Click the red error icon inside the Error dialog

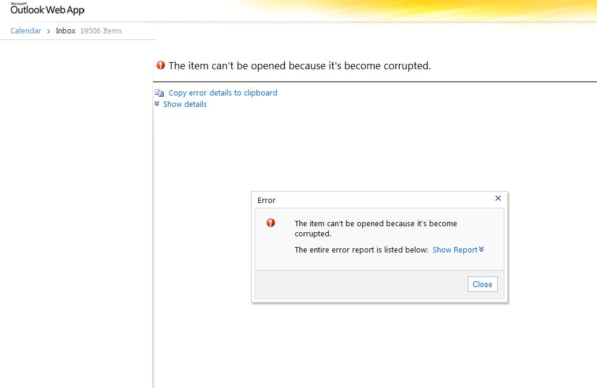click(271, 223)
